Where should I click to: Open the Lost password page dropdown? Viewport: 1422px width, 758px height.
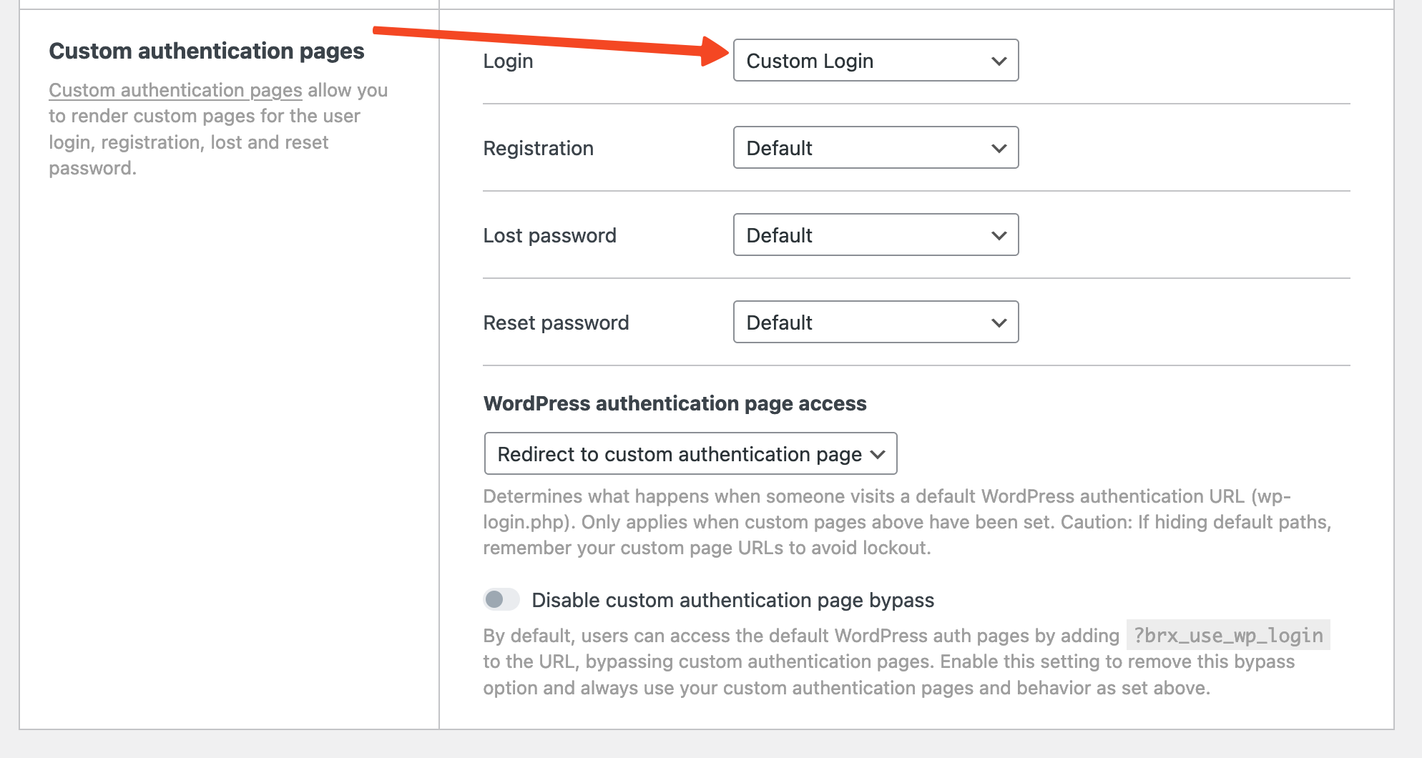coord(875,235)
